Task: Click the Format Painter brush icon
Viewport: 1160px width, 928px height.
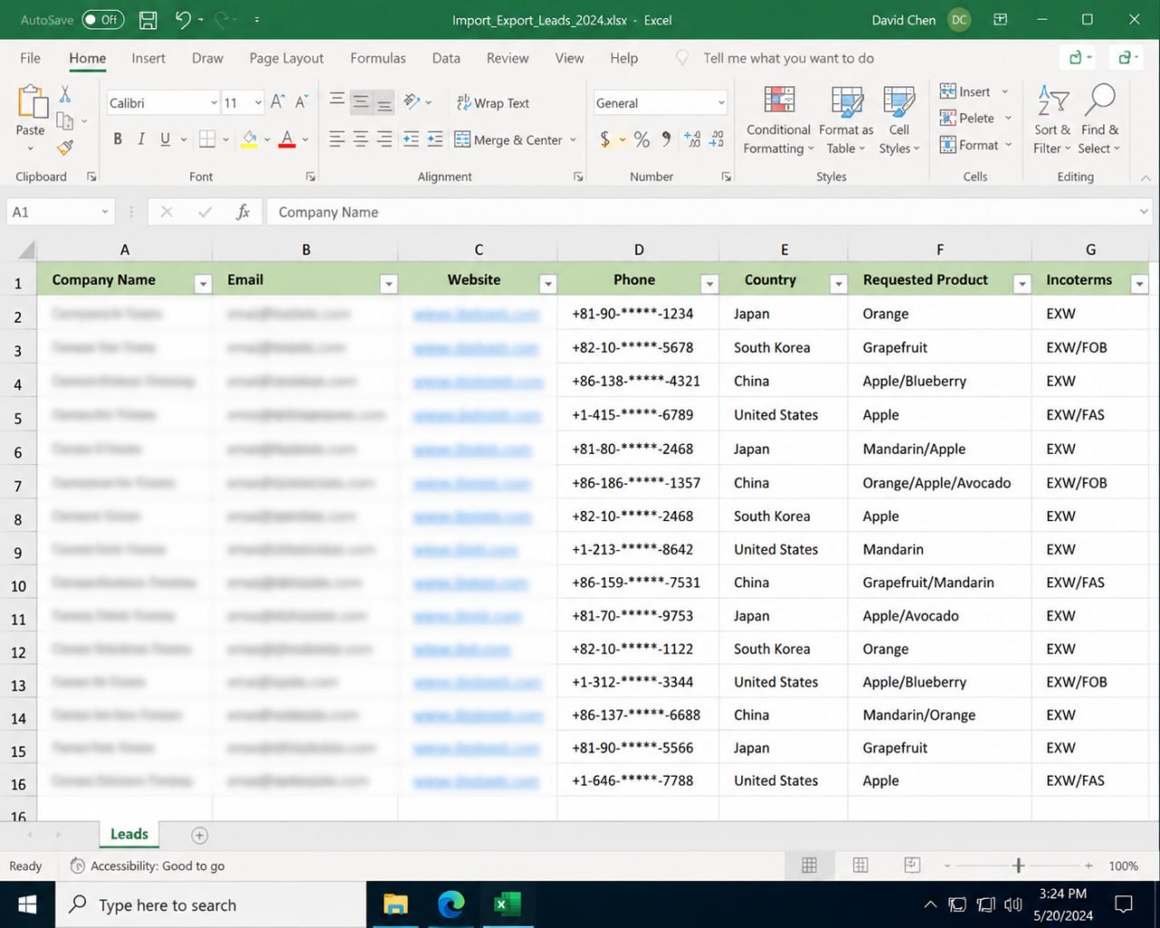Action: (x=65, y=147)
